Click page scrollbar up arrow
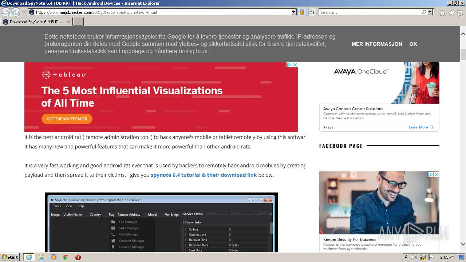 pyautogui.click(x=463, y=33)
